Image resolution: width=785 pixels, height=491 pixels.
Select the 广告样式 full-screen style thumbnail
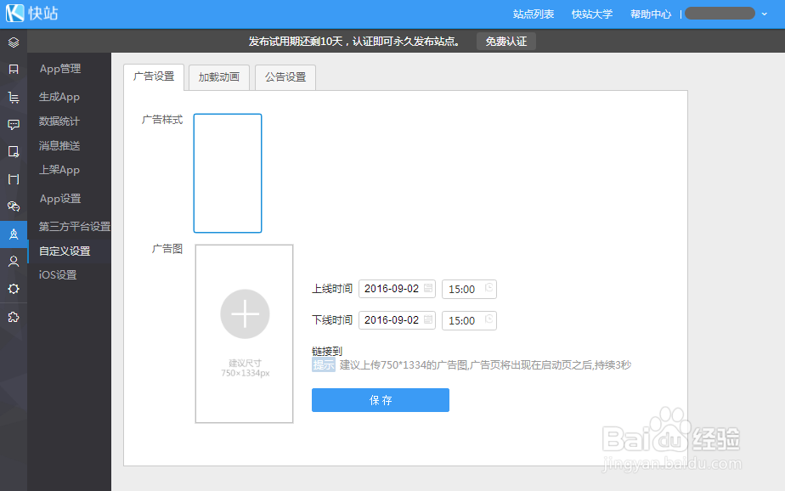click(228, 173)
